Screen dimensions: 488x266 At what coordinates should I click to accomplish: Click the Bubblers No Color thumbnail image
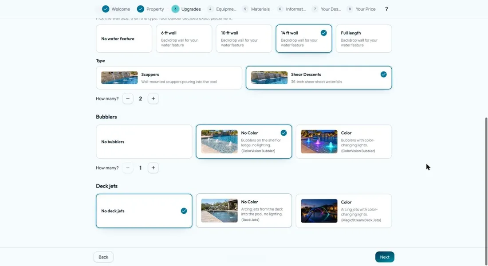220,141
